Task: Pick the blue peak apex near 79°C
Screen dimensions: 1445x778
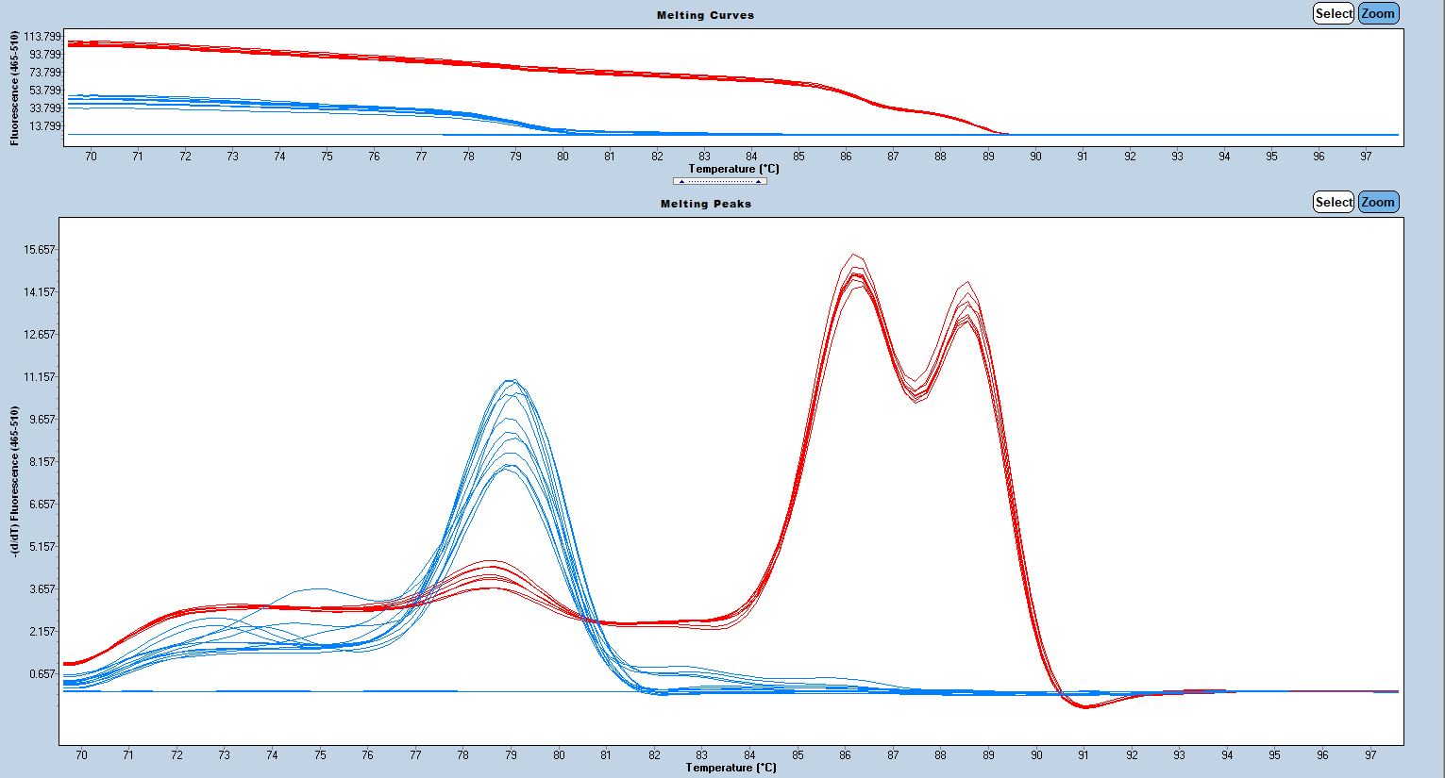Action: (511, 381)
